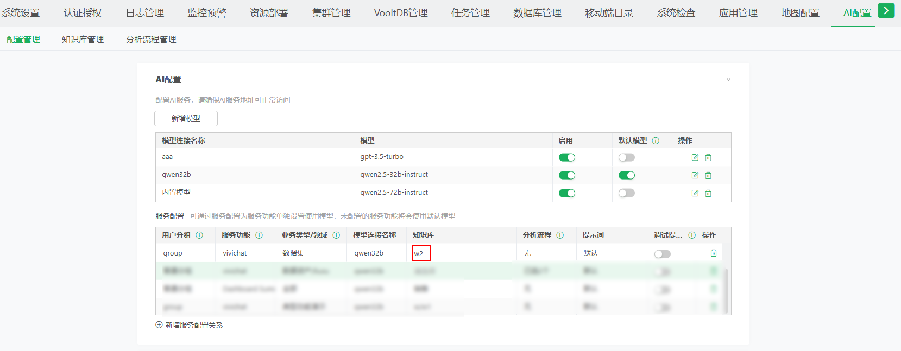Delete the qwen32b model entry
Viewport: 901px width, 351px height.
(x=708, y=175)
